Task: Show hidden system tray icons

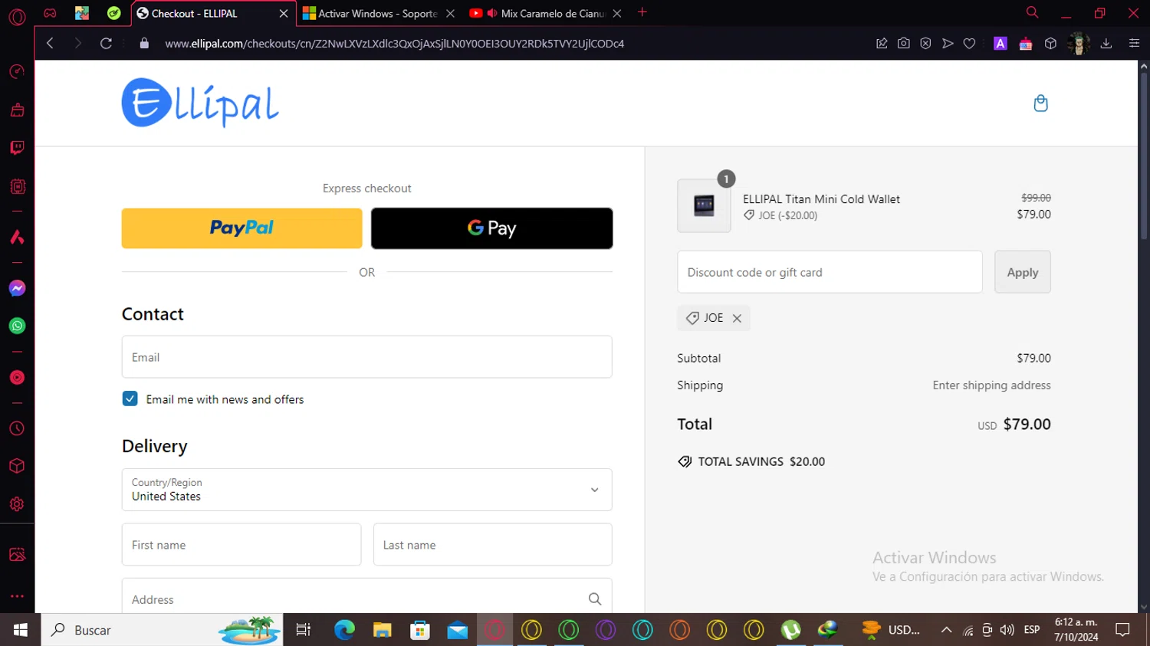Action: point(946,630)
